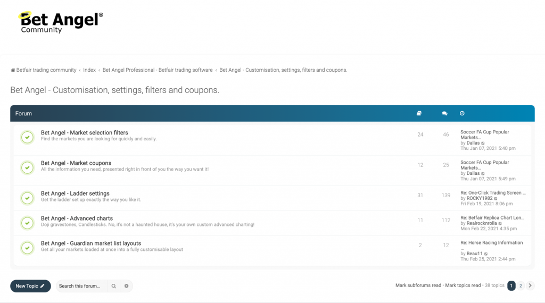
Task: Click the 139 posts count for Ladder settings
Action: click(x=446, y=196)
